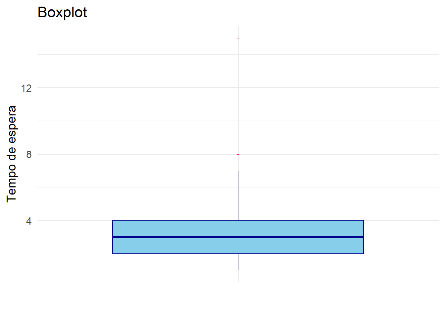Click the "Boxplot" chart title
This screenshot has width=445, height=318.
coord(62,13)
